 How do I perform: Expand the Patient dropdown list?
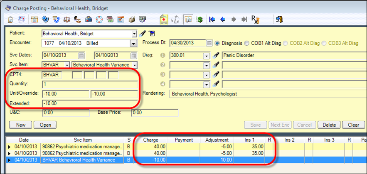pos(134,34)
